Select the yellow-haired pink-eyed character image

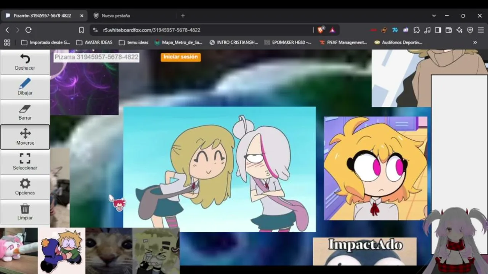click(x=376, y=168)
